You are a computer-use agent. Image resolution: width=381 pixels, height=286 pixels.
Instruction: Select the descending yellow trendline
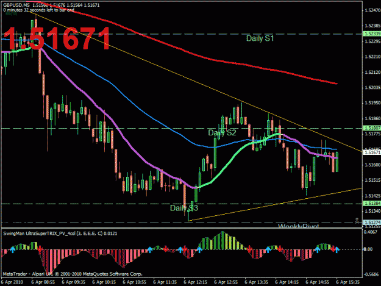point(194,82)
